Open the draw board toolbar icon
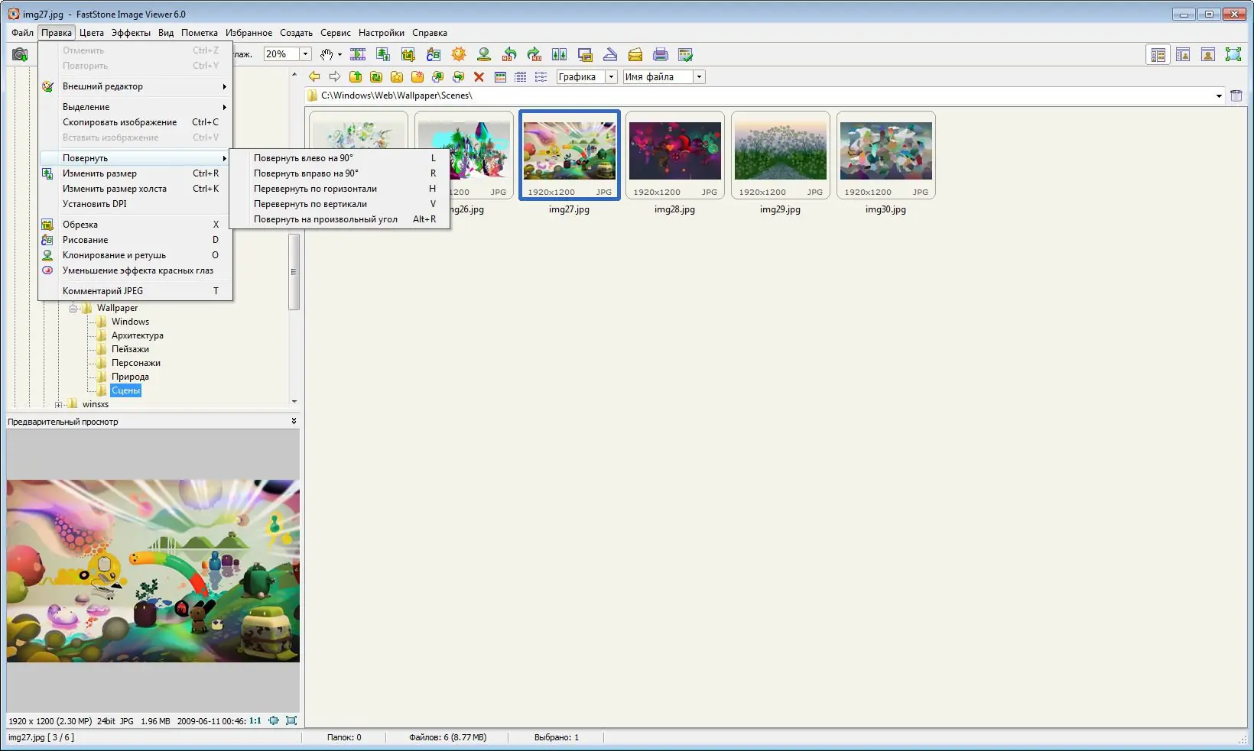This screenshot has height=751, width=1254. (434, 54)
